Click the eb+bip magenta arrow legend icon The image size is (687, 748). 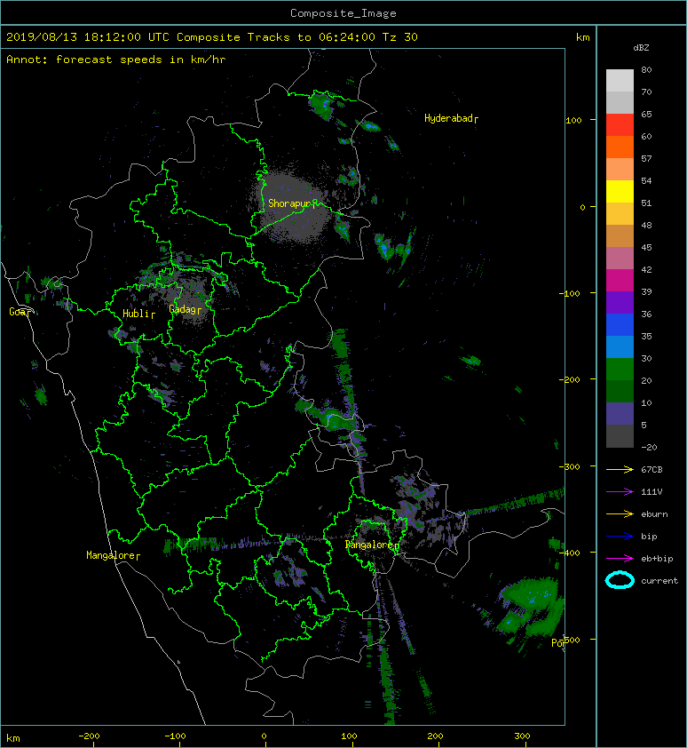(620, 559)
